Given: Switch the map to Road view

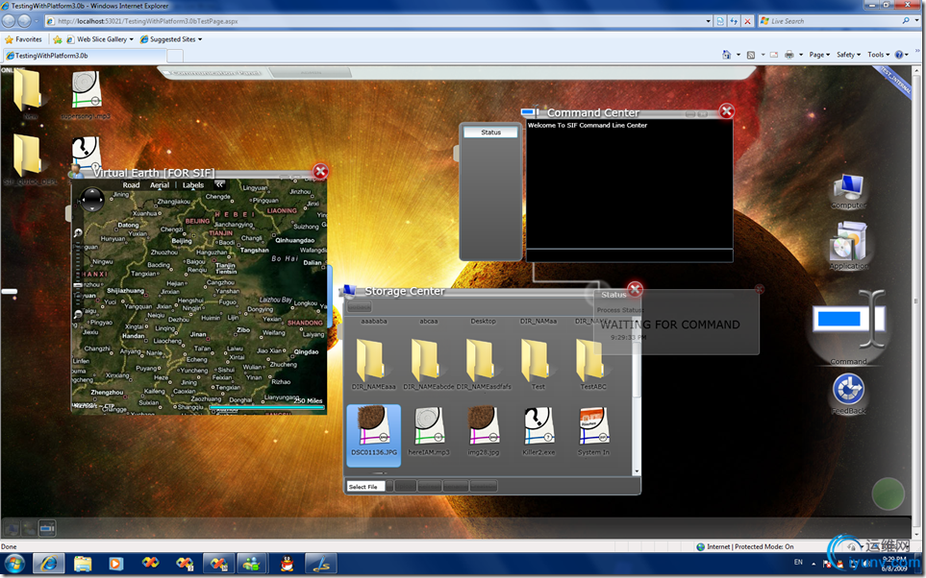Looking at the screenshot, I should tap(131, 184).
